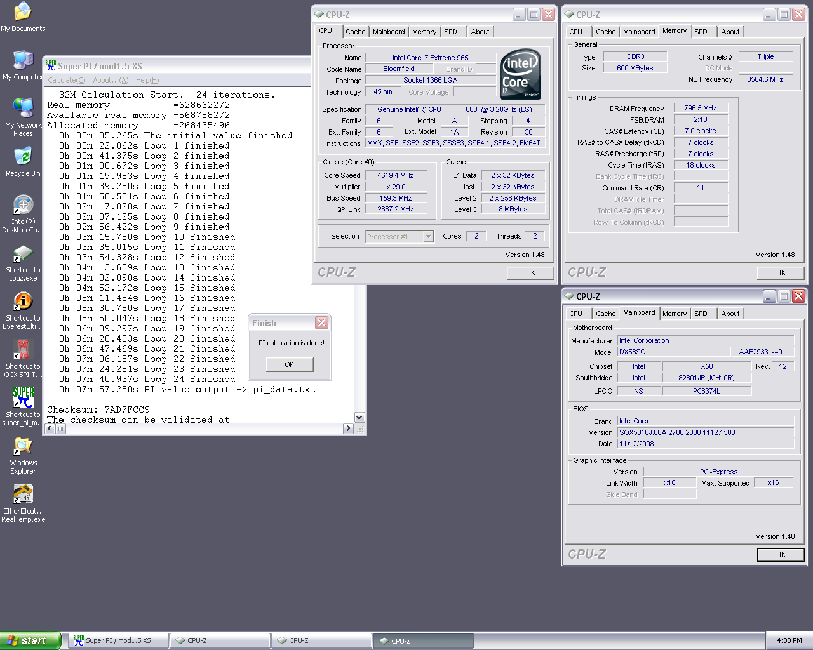Open the About menu in Super PI
Viewport: 813px width, 650px height.
click(111, 80)
